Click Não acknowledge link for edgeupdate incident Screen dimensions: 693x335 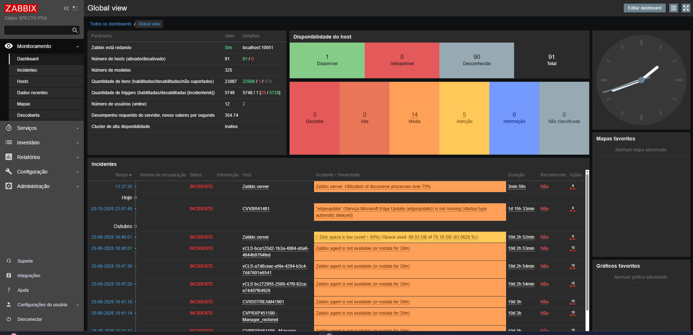pyautogui.click(x=544, y=209)
